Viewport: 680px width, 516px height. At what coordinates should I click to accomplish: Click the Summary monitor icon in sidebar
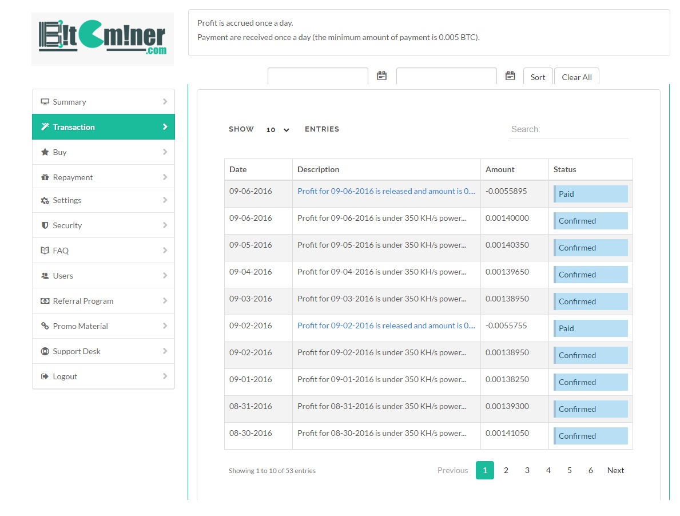coord(45,102)
